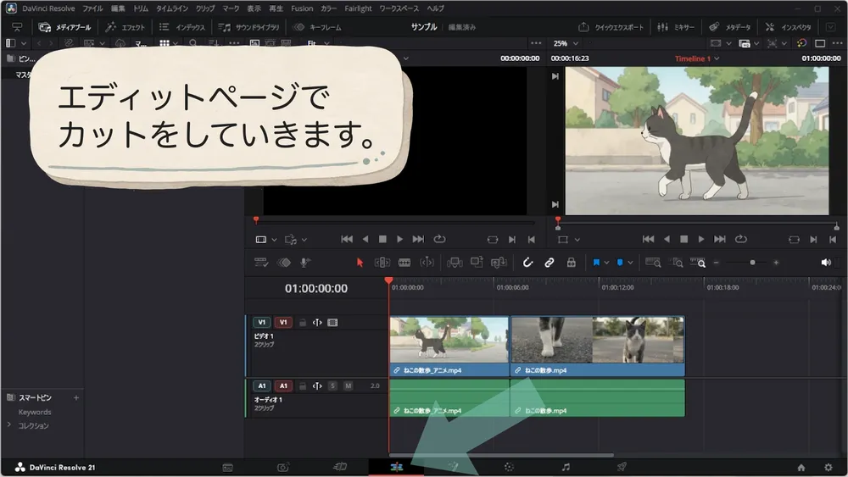The image size is (848, 477).
Task: Open the ファイル menu
Action: [x=92, y=8]
